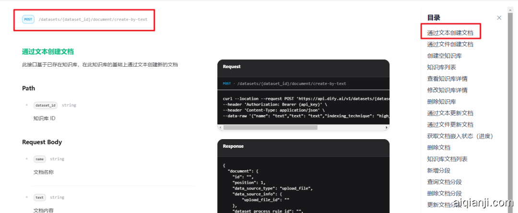Click right arrow of Request code scrollbar
Viewport: 518px width, 213px height.
(x=387, y=128)
